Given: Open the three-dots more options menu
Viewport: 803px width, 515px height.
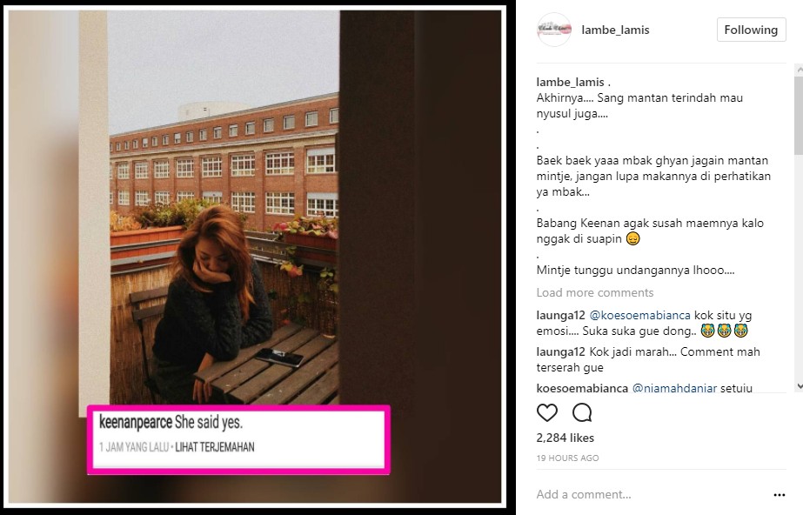Looking at the screenshot, I should [x=780, y=494].
